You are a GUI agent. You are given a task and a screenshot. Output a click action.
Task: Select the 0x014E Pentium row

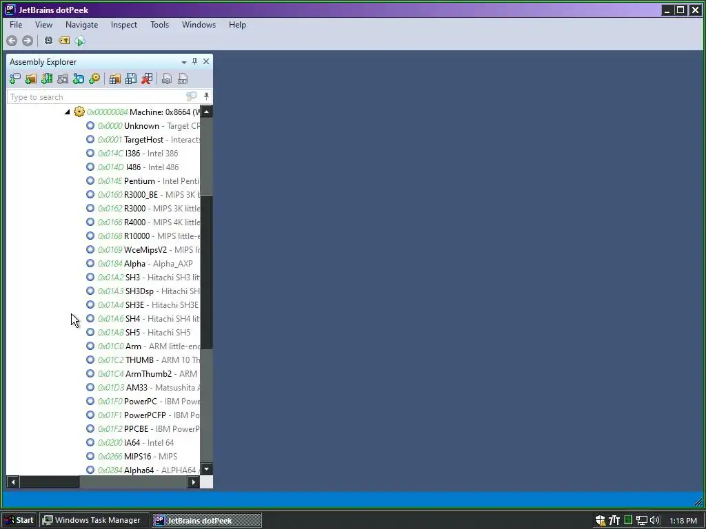[x=143, y=181]
